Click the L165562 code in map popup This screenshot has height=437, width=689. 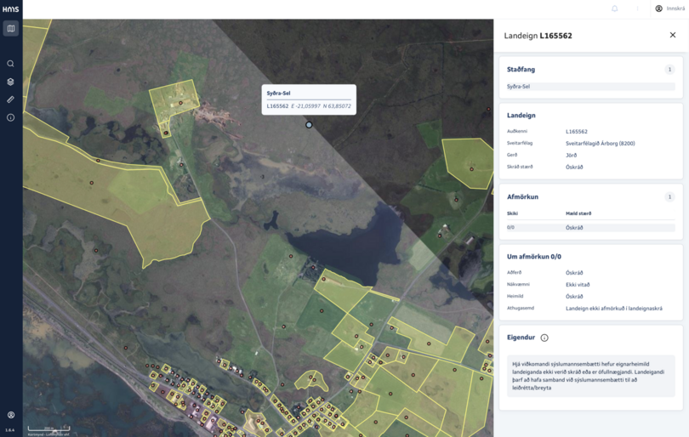pos(277,106)
